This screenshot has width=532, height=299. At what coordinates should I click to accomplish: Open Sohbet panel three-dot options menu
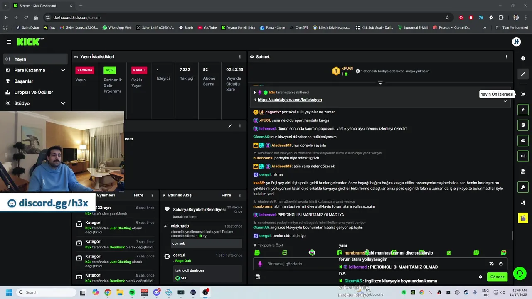click(x=506, y=57)
